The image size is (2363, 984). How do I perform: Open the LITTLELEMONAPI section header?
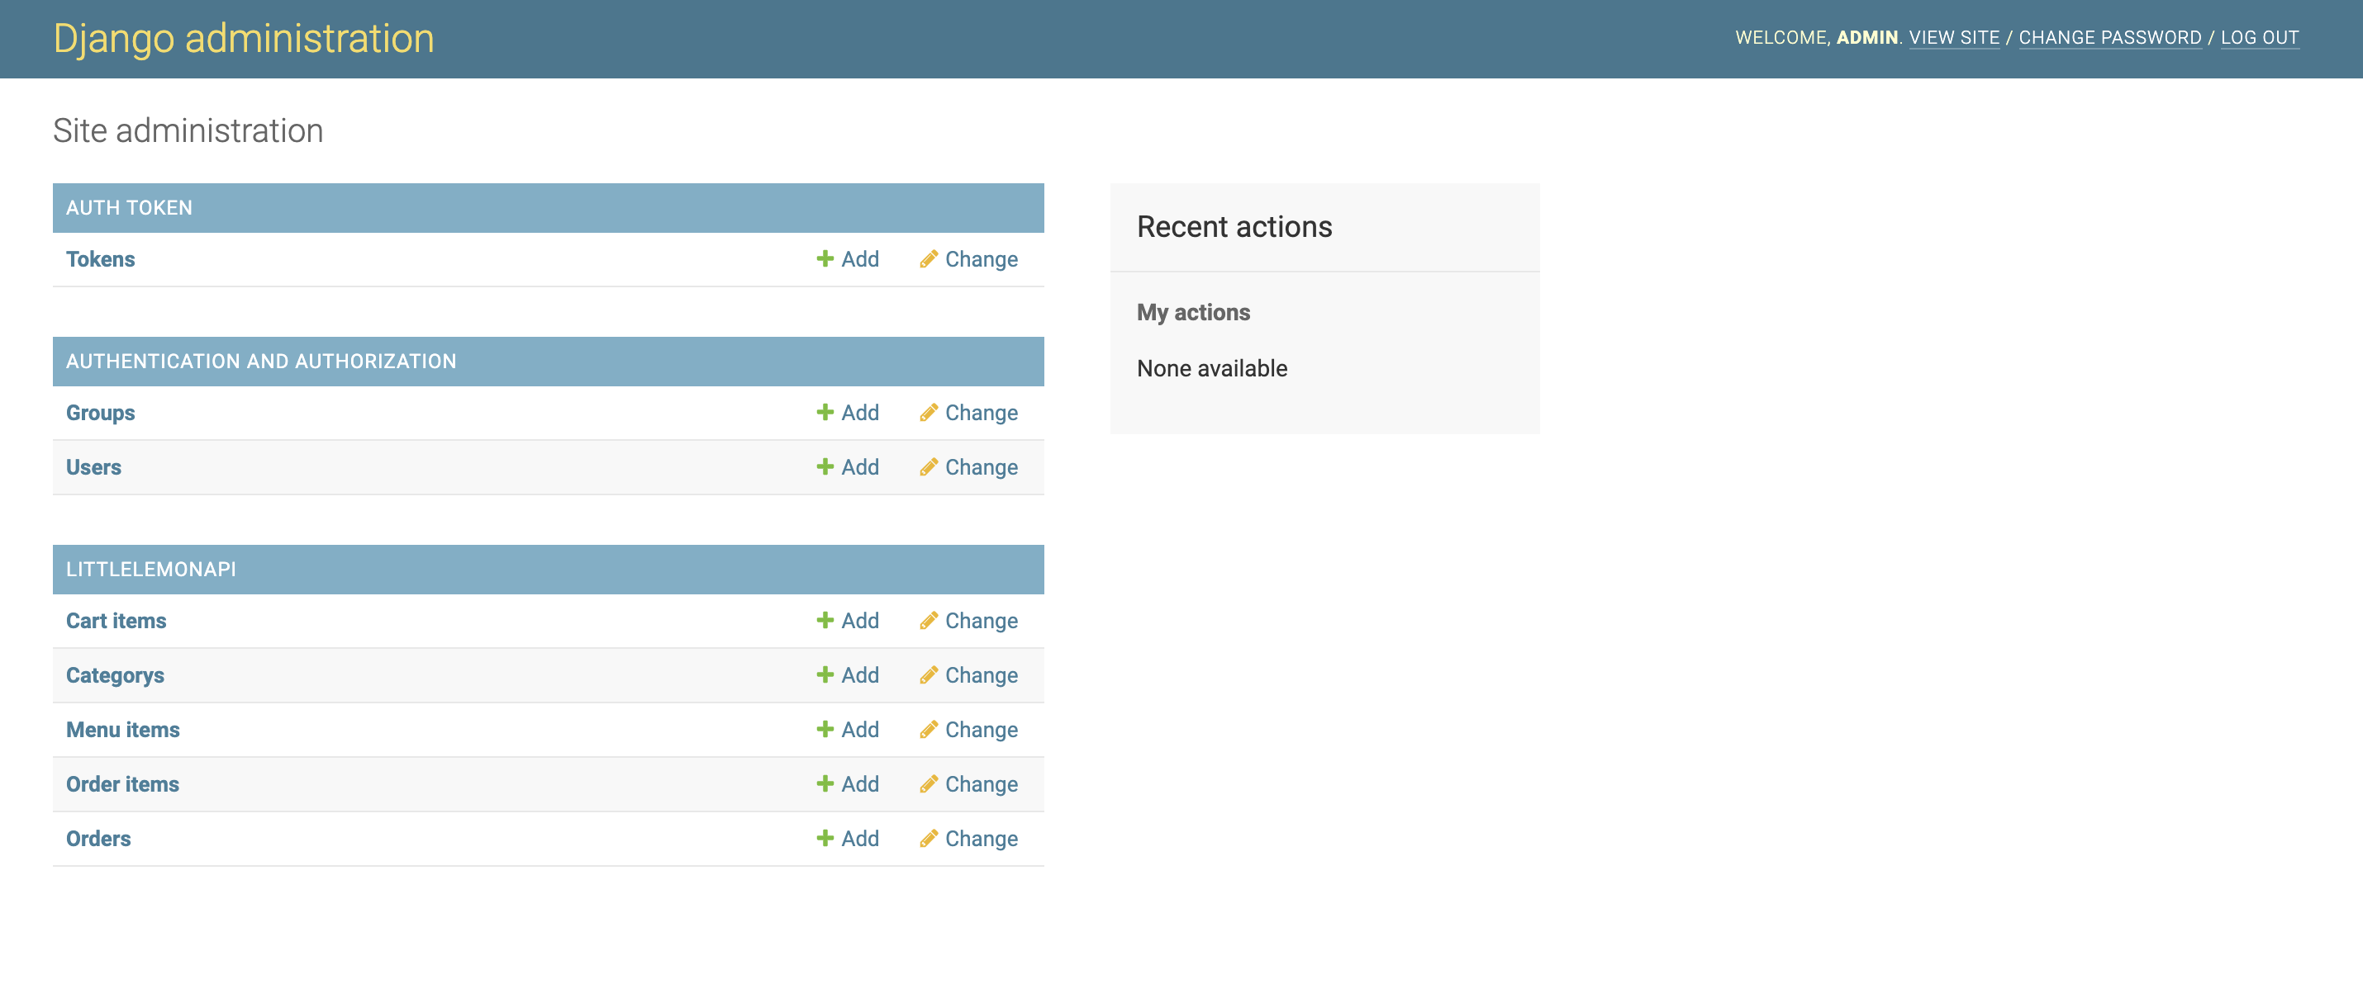coord(150,570)
